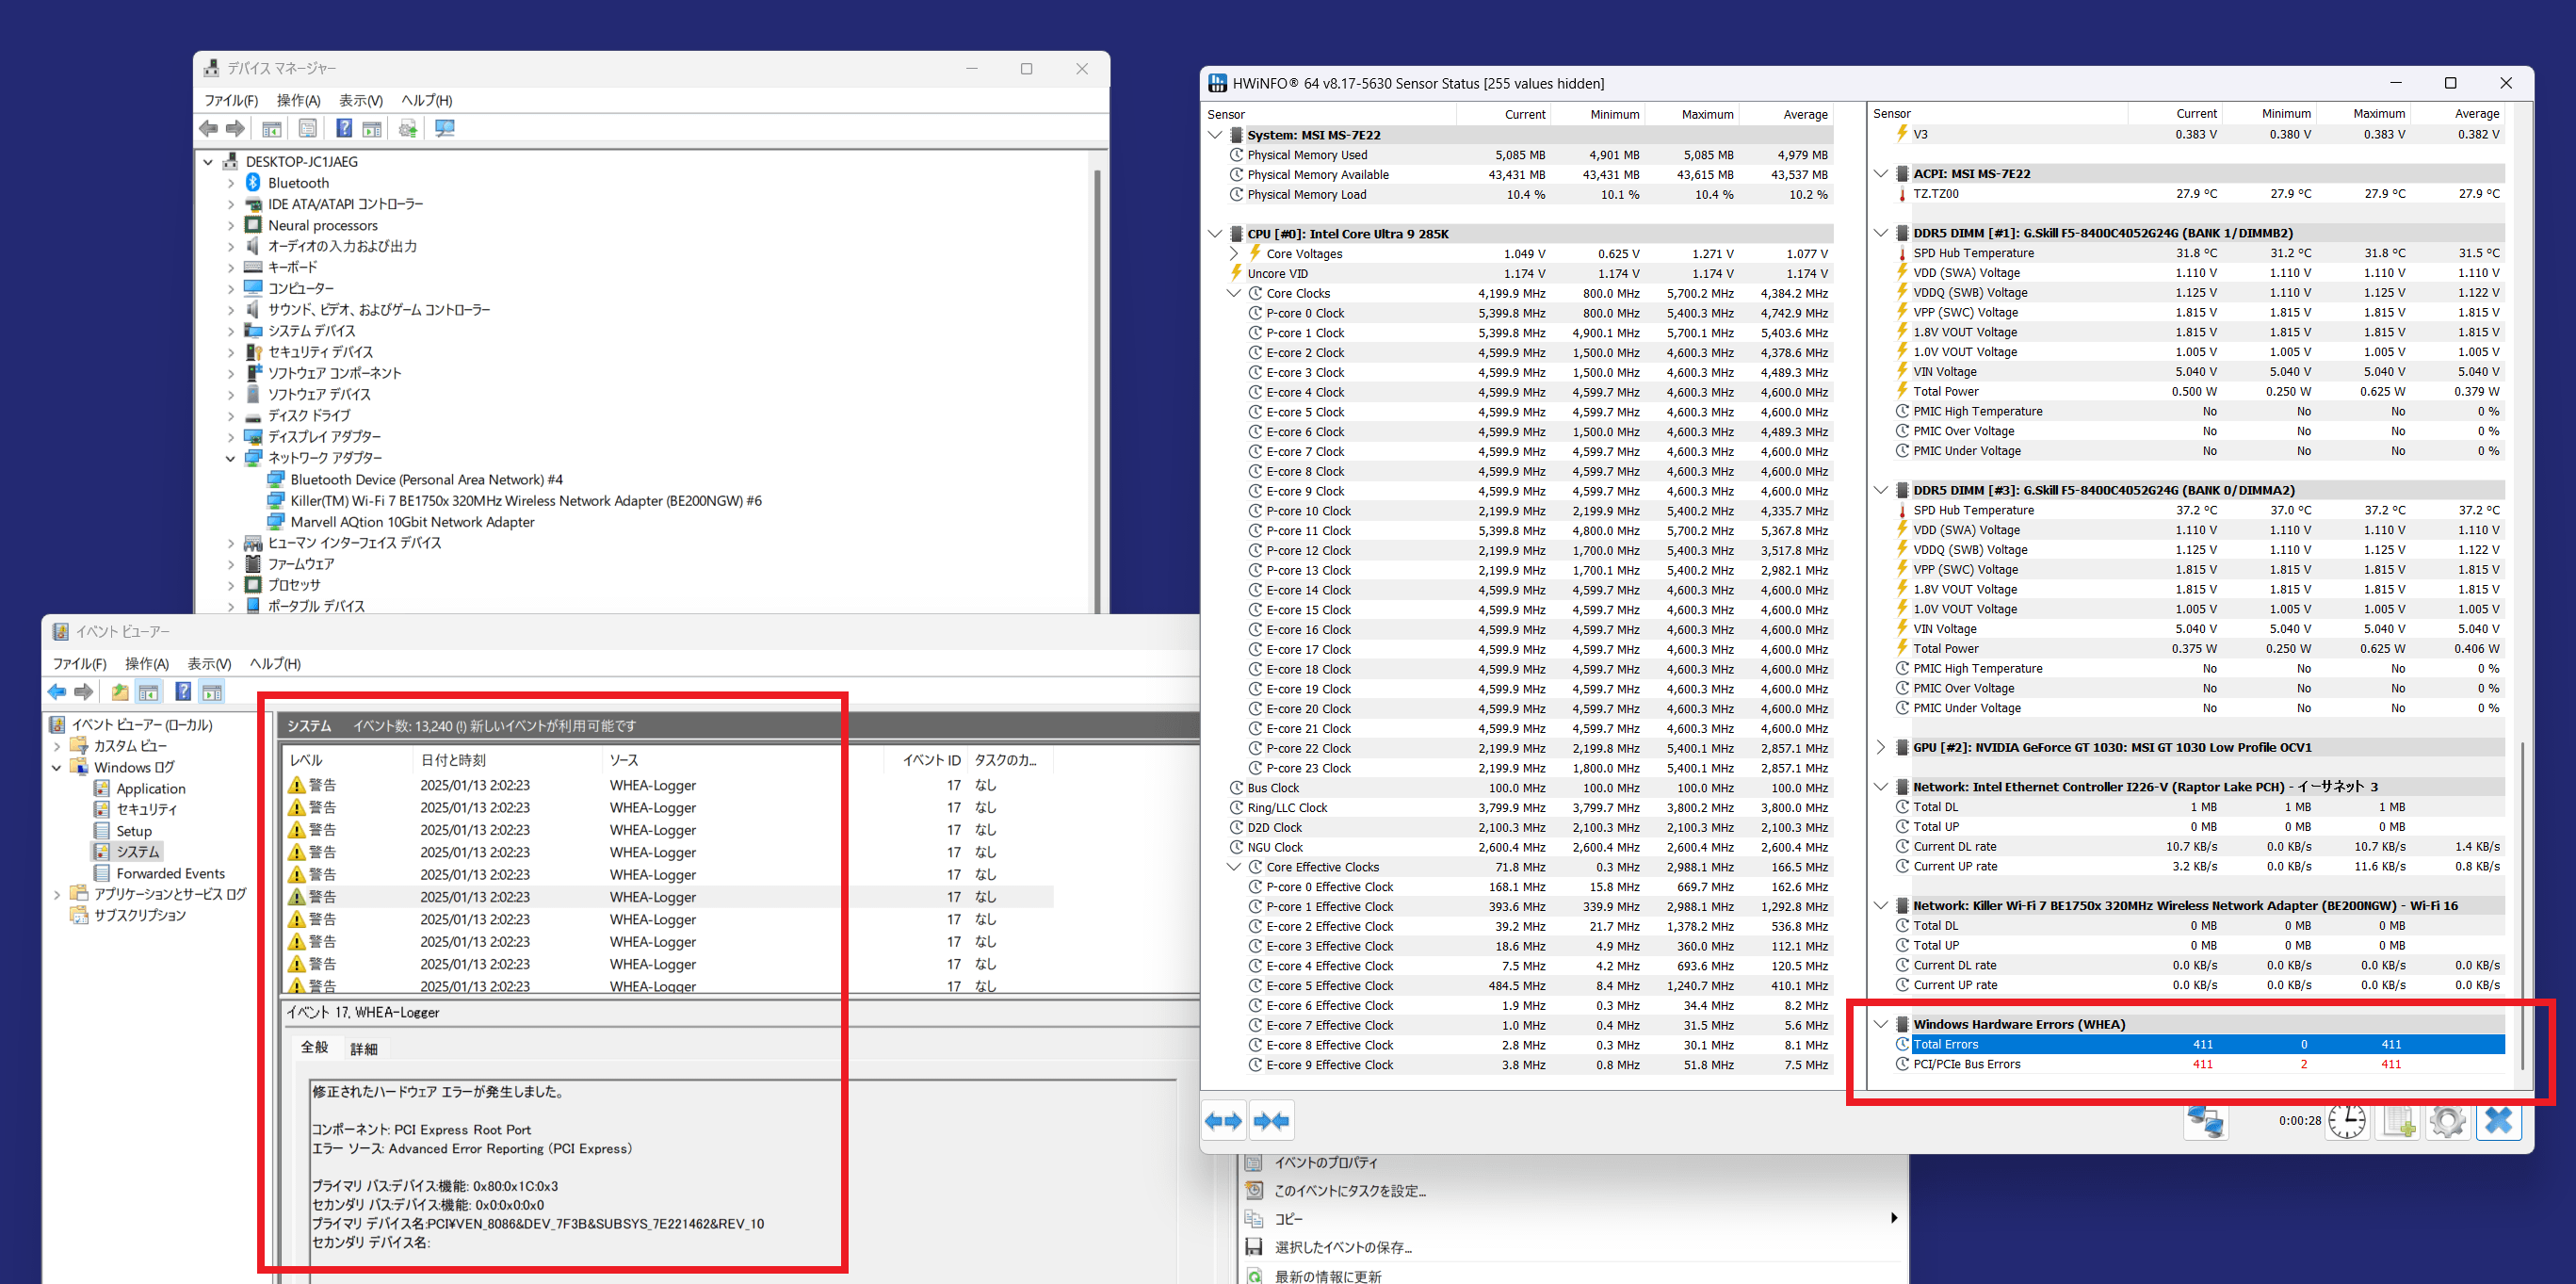Click イベントのプロパティ action entry

(1325, 1162)
